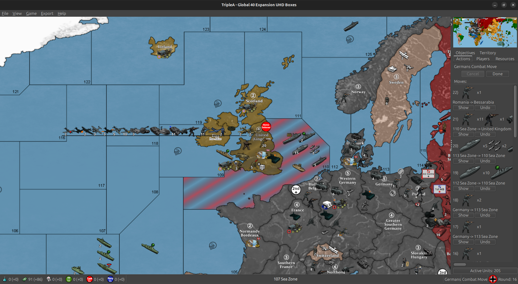
Task: Switch to the Objectives tab
Action: click(x=465, y=53)
